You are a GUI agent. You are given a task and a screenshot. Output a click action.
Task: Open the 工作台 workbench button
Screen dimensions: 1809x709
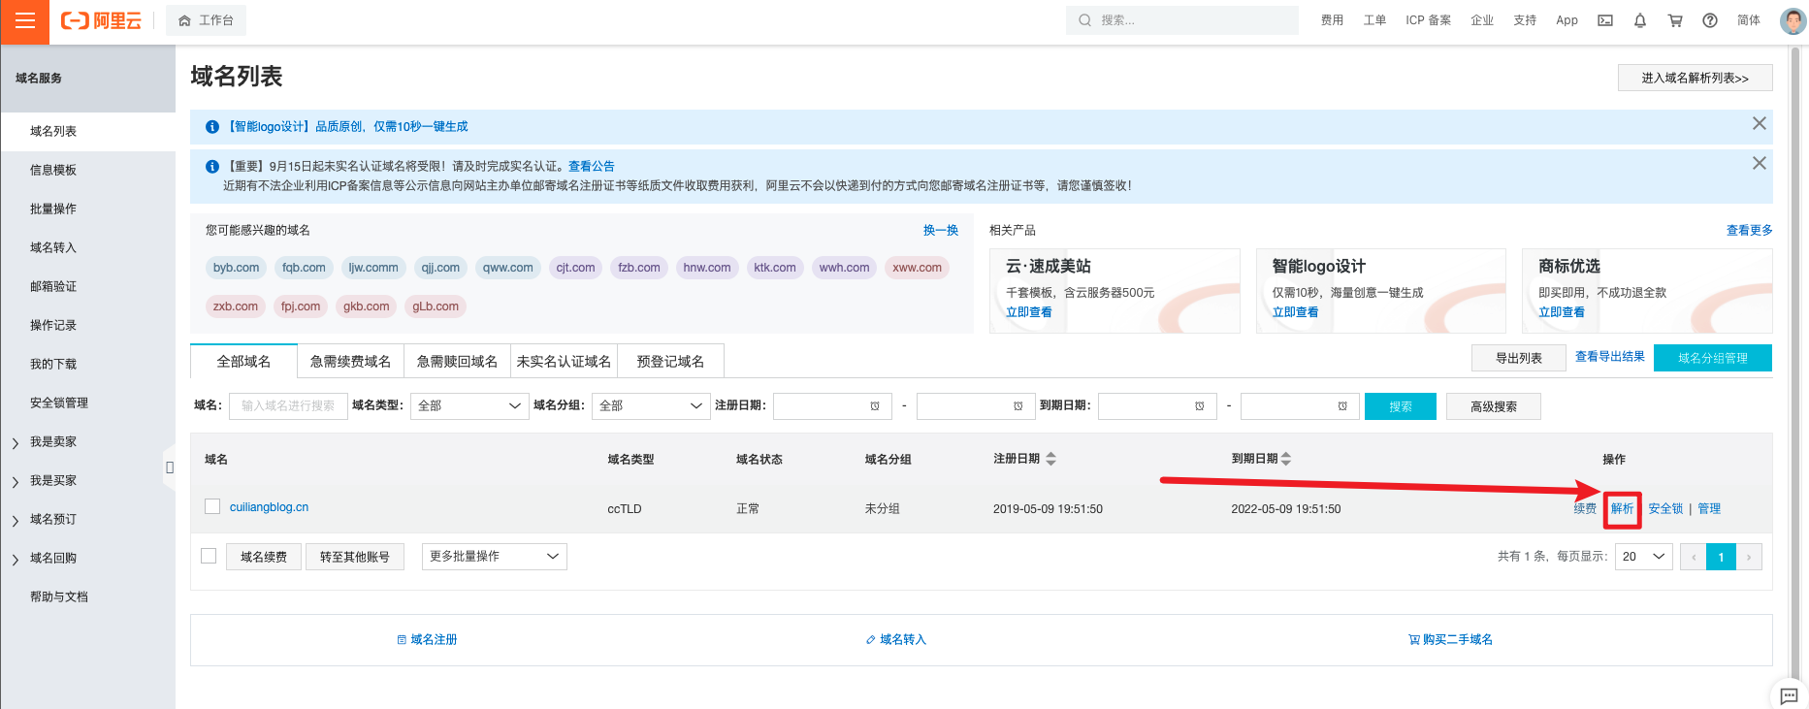coord(207,20)
